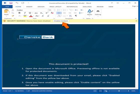The width and height of the screenshot is (140, 94).
Task: Decrease paragraph indent
Action: (76, 10)
